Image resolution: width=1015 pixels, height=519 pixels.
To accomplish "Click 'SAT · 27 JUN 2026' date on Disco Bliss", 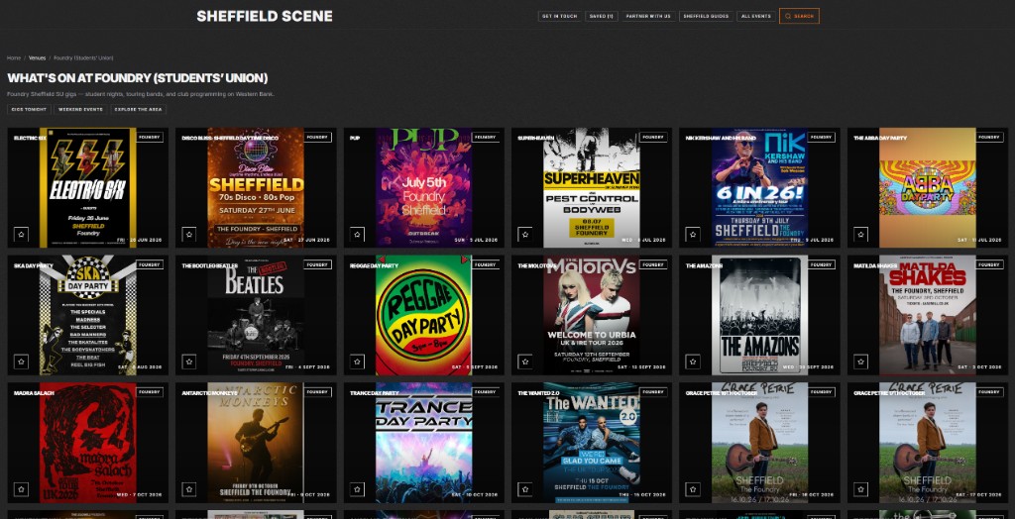I will pyautogui.click(x=308, y=240).
